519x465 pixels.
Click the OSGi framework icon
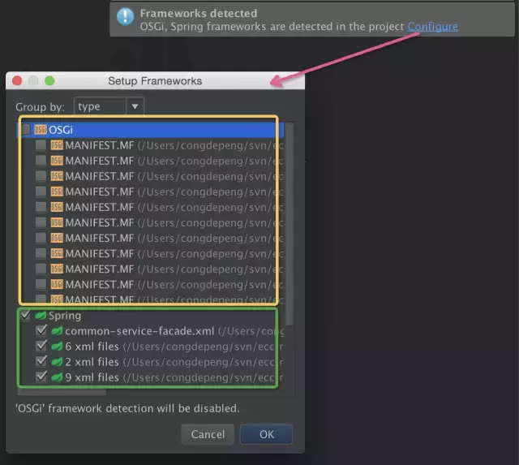tap(41, 130)
